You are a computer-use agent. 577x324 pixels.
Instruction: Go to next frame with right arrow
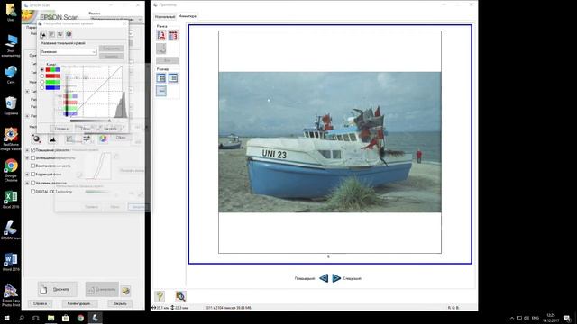[x=336, y=278]
